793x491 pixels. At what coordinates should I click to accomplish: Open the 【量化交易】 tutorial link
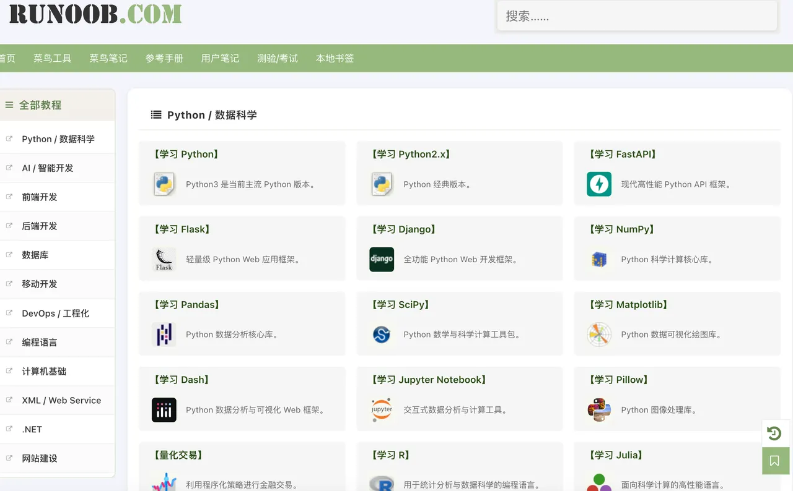click(178, 455)
